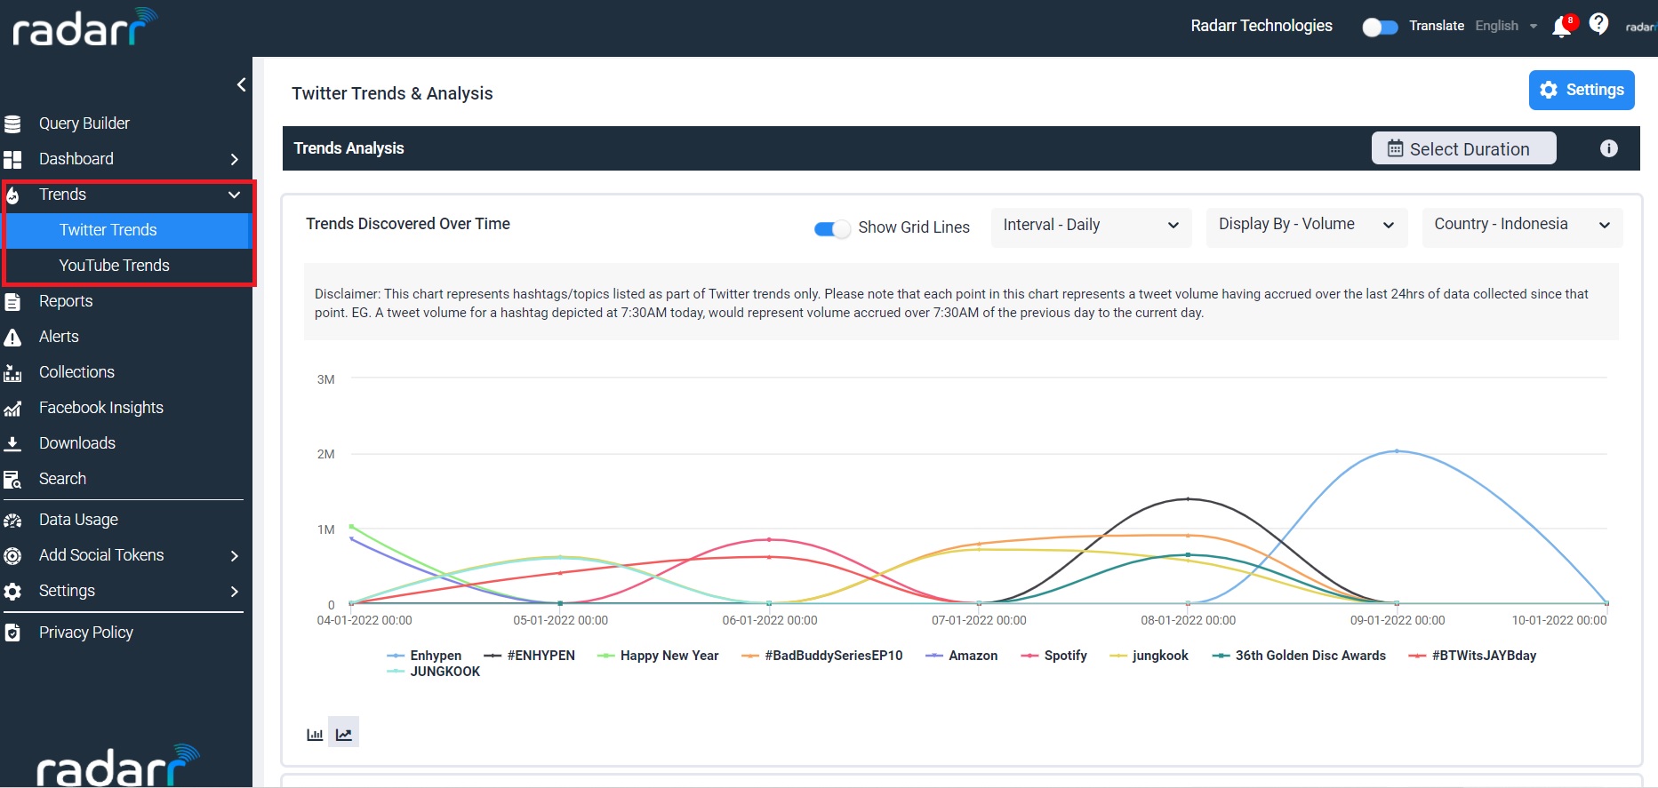Click the user profile at top right
The width and height of the screenshot is (1658, 788).
point(1641,27)
